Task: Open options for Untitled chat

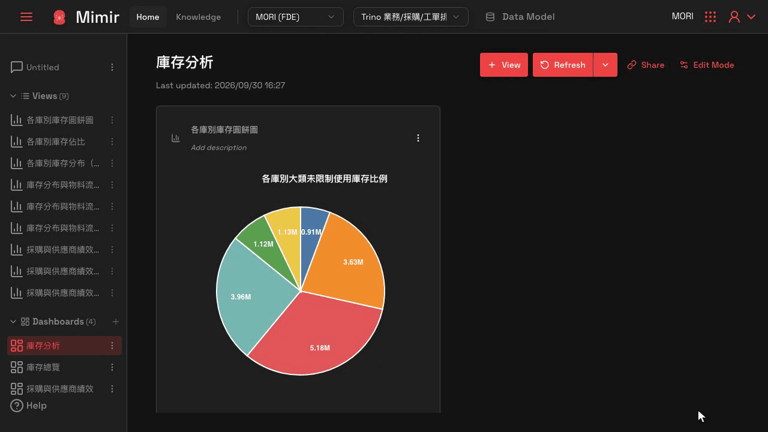Action: coord(112,67)
